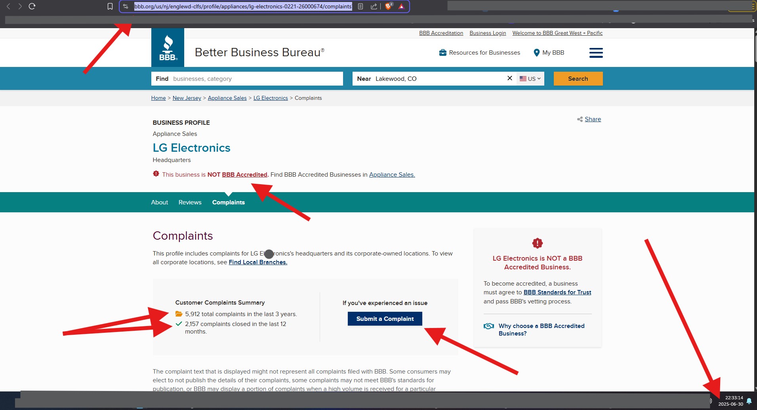The image size is (757, 410).
Task: Open the red BBB Accredited link
Action: click(244, 174)
